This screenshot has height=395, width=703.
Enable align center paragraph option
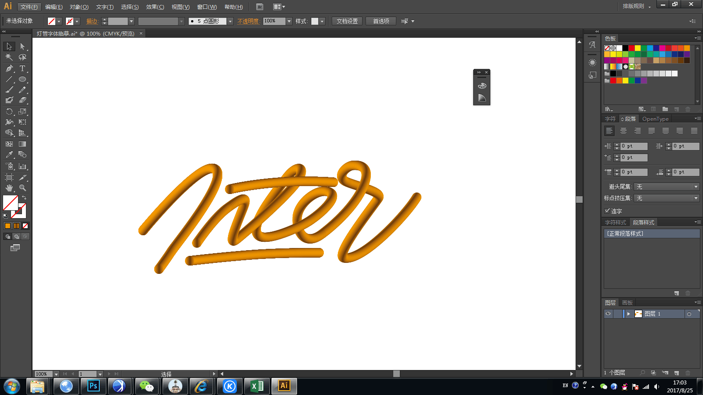pyautogui.click(x=623, y=131)
